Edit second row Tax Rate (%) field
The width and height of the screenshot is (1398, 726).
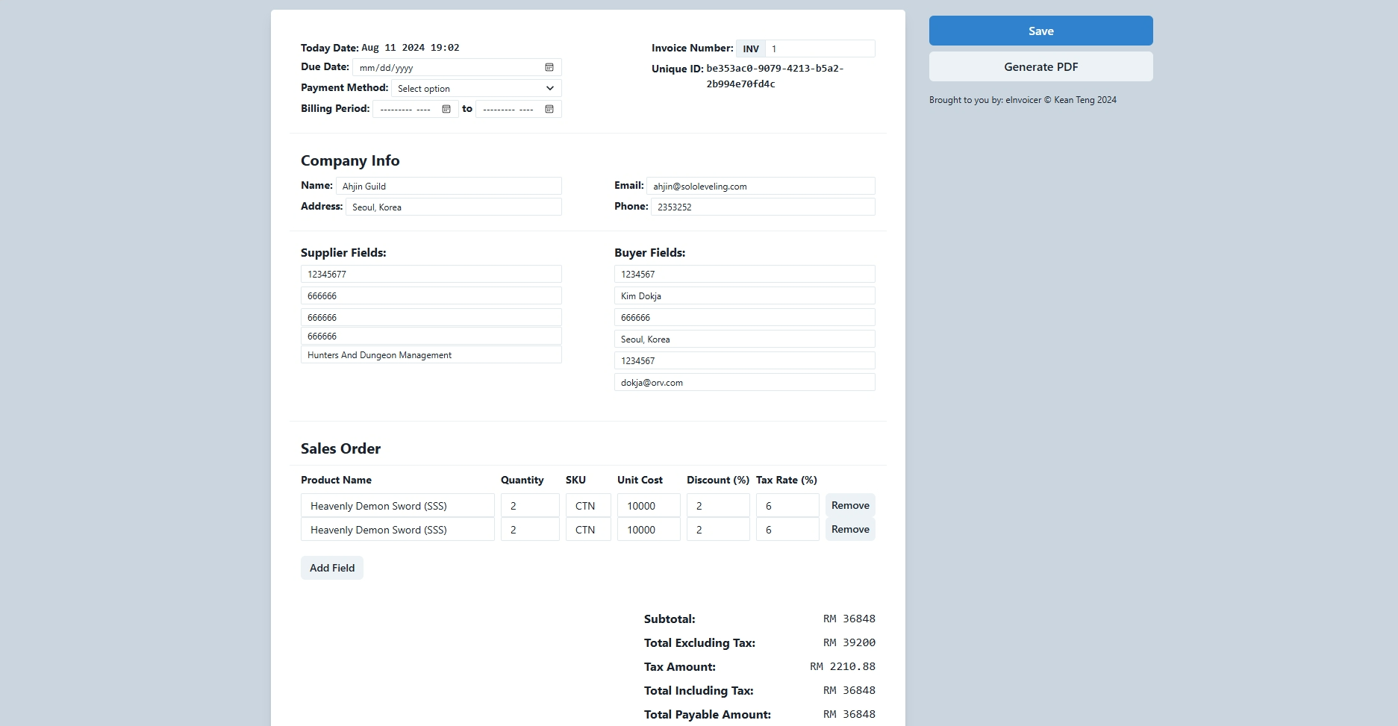coord(787,529)
